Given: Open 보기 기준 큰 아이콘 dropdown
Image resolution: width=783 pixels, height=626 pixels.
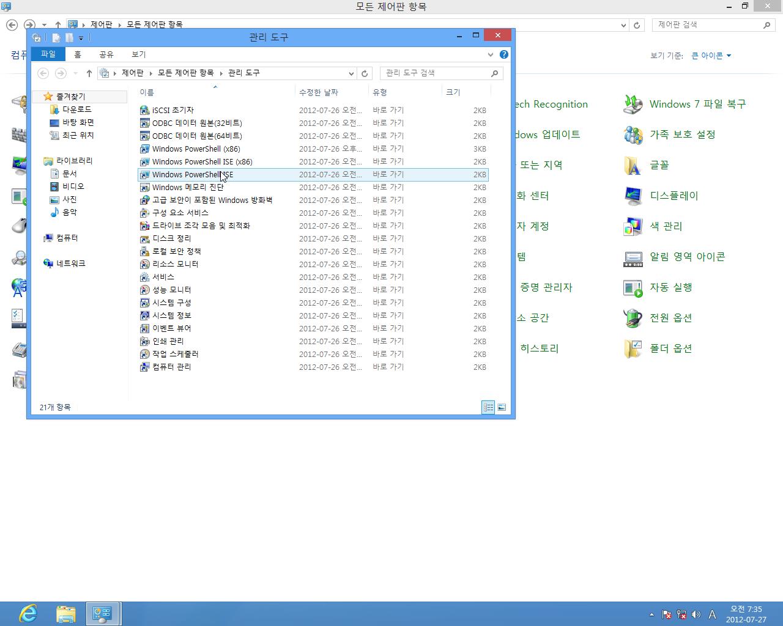Looking at the screenshot, I should (711, 56).
